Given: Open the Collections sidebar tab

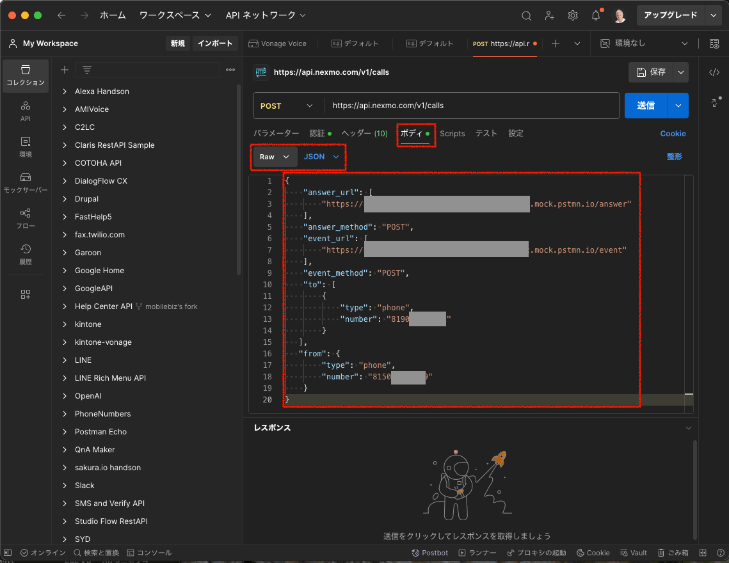Looking at the screenshot, I should point(26,75).
